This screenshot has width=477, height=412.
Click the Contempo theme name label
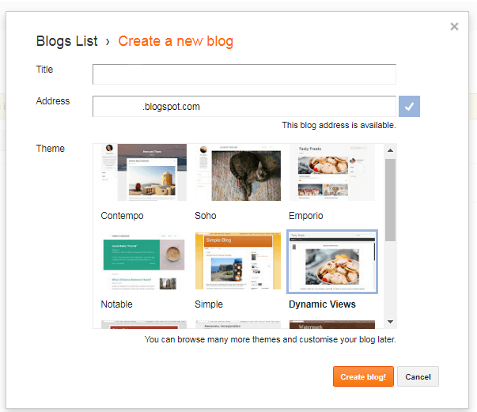[122, 216]
